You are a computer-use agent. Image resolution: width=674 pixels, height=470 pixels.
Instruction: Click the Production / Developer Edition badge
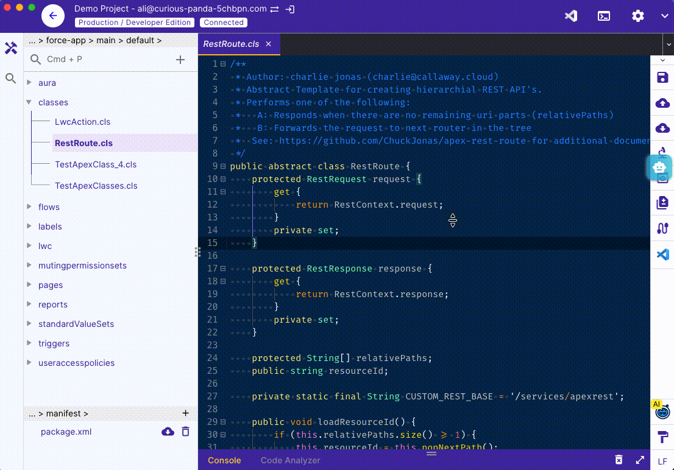(135, 23)
